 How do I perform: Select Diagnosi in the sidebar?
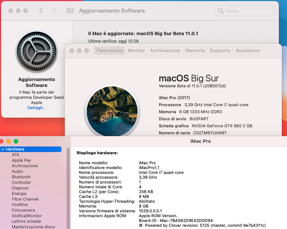(x=20, y=188)
